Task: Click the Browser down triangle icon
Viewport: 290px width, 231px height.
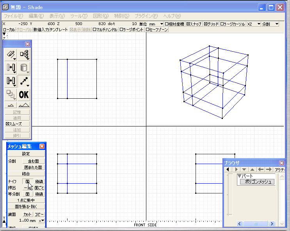Action: pos(244,170)
